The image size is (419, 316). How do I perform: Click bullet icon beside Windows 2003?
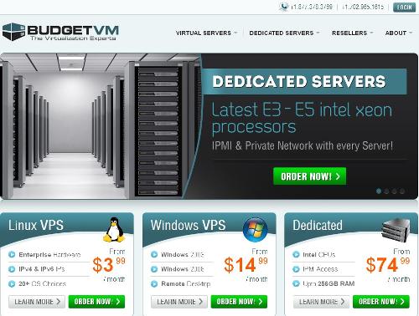tap(154, 254)
